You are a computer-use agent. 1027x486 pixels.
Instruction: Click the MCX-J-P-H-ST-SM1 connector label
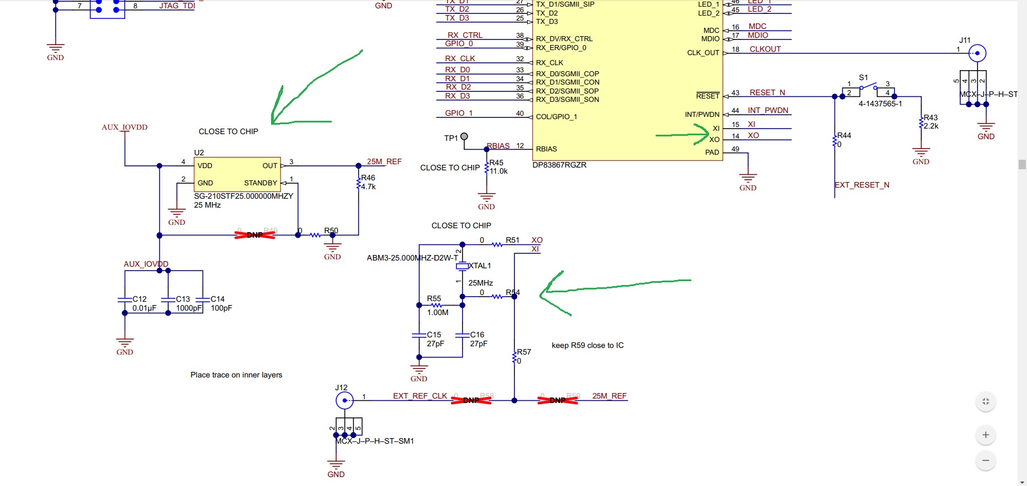tap(375, 441)
